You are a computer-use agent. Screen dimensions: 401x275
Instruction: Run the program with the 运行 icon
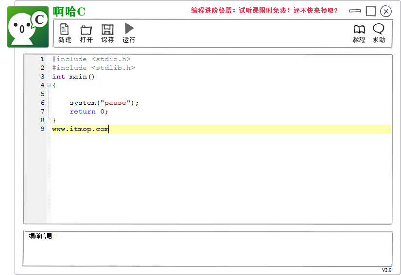click(129, 32)
